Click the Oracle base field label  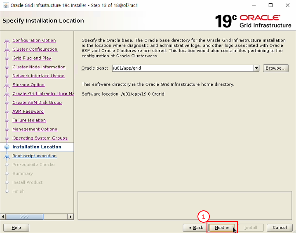click(x=94, y=68)
